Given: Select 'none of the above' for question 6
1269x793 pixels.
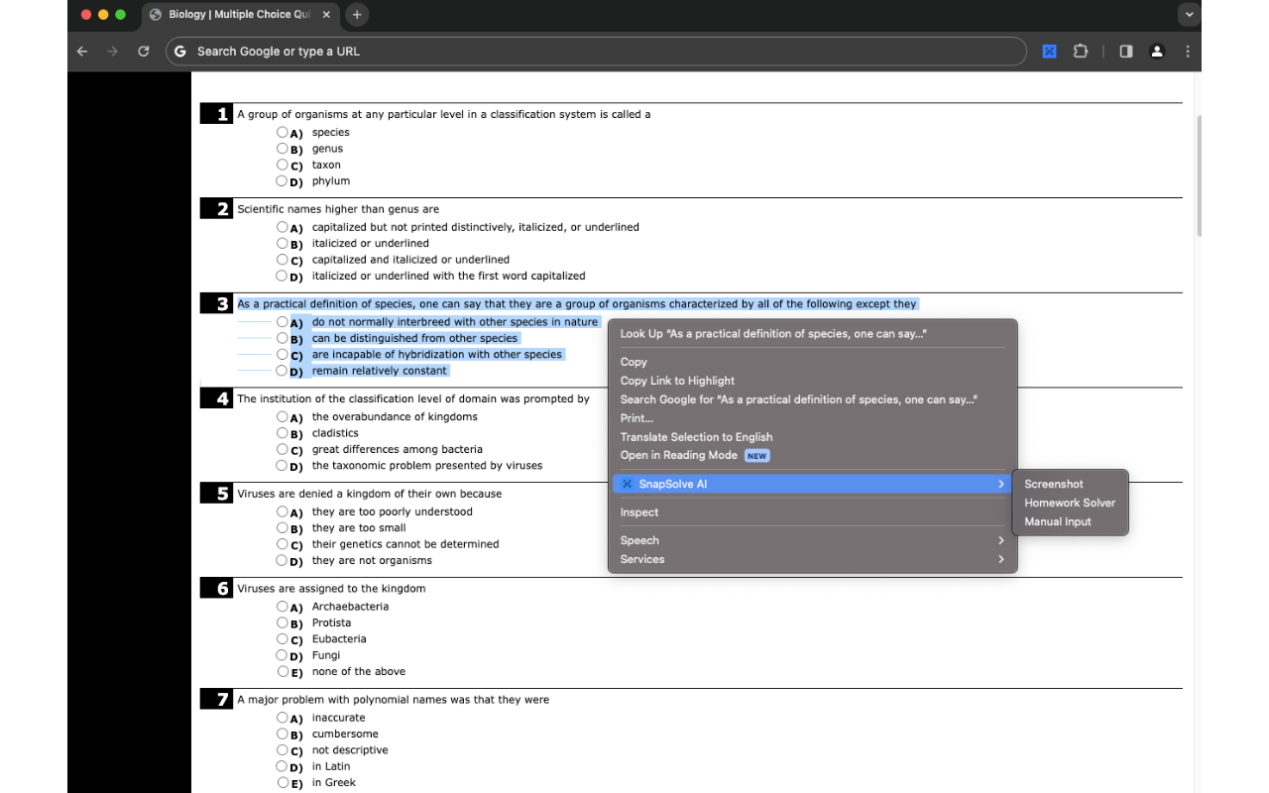Looking at the screenshot, I should (x=283, y=671).
